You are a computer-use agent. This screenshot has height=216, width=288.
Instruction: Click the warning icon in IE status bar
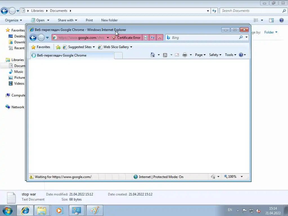[31, 177]
